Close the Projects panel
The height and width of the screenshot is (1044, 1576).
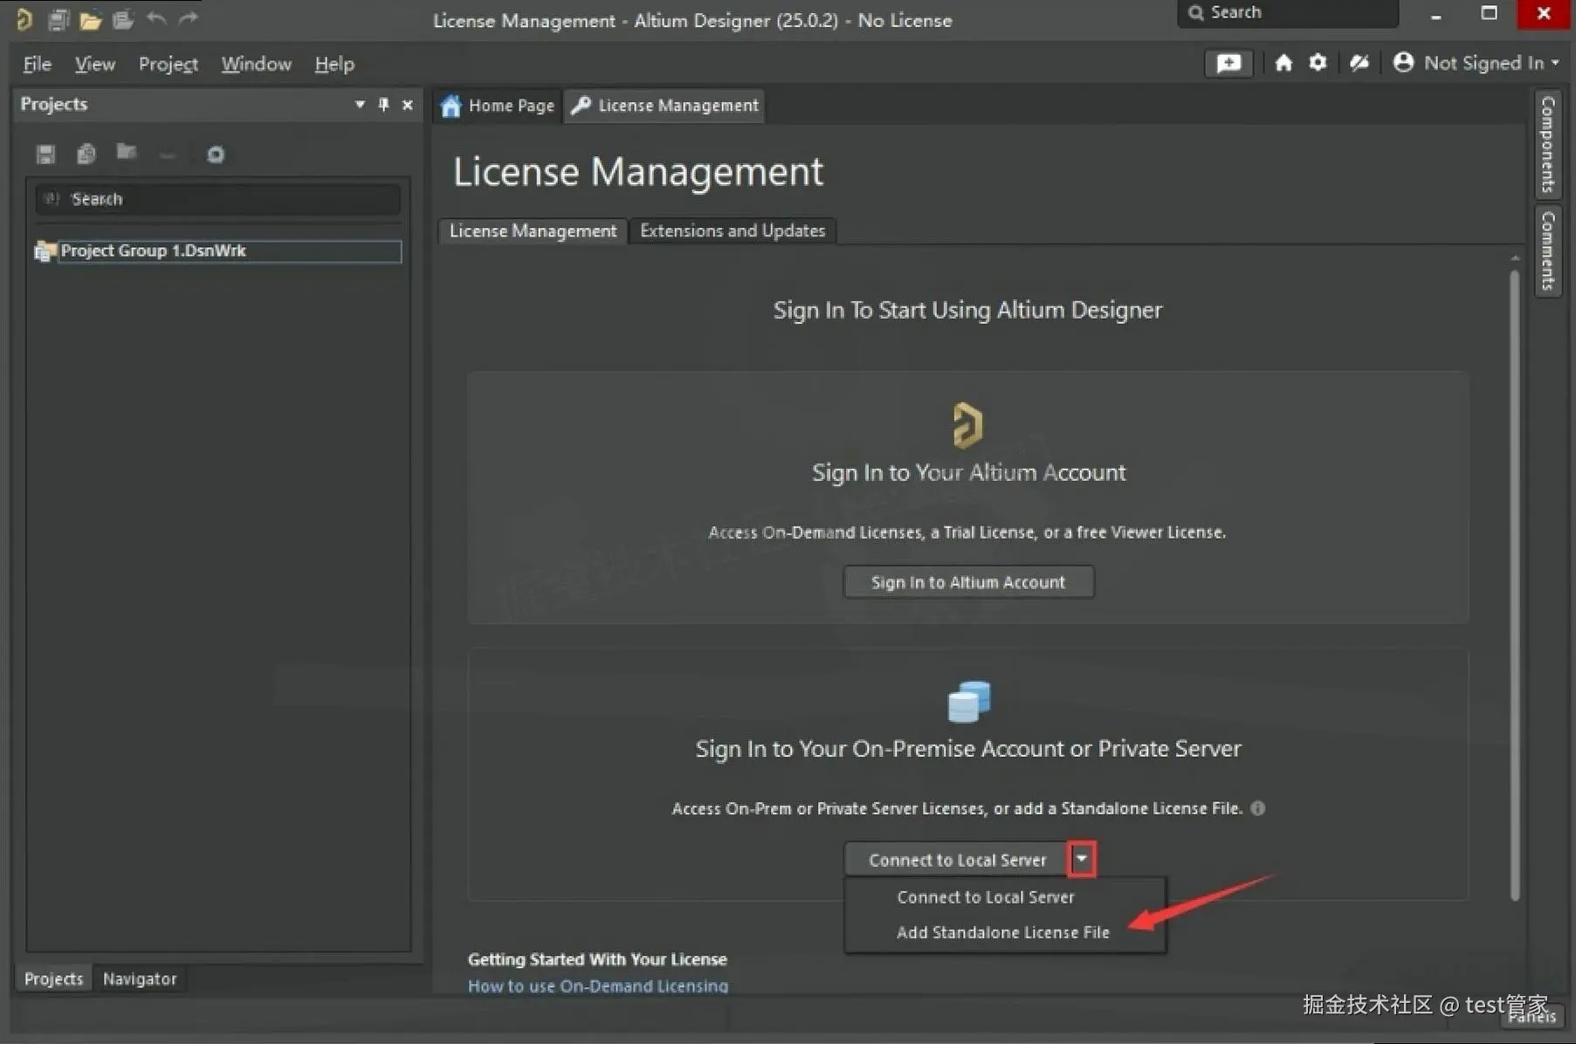point(407,105)
